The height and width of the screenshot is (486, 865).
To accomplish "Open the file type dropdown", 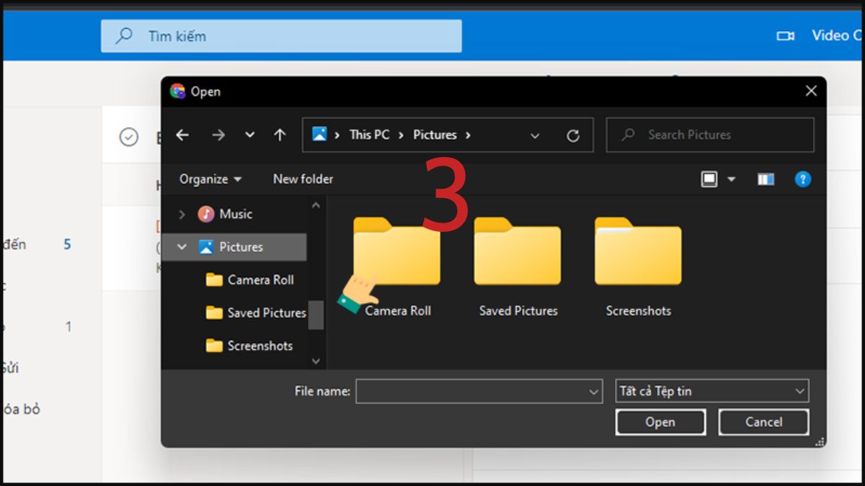I will click(713, 391).
